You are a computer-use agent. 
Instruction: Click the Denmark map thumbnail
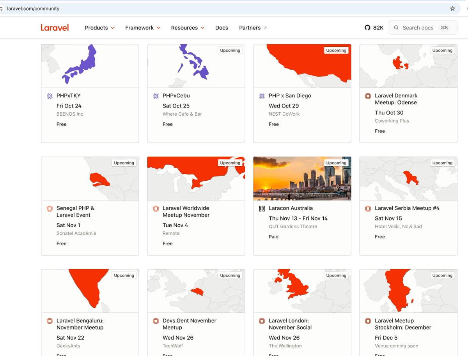point(408,66)
